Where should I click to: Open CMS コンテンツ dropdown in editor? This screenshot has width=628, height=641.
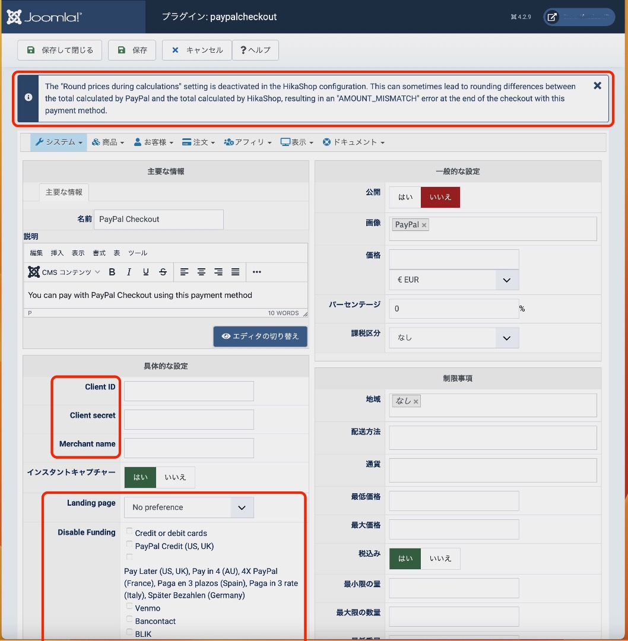[64, 272]
